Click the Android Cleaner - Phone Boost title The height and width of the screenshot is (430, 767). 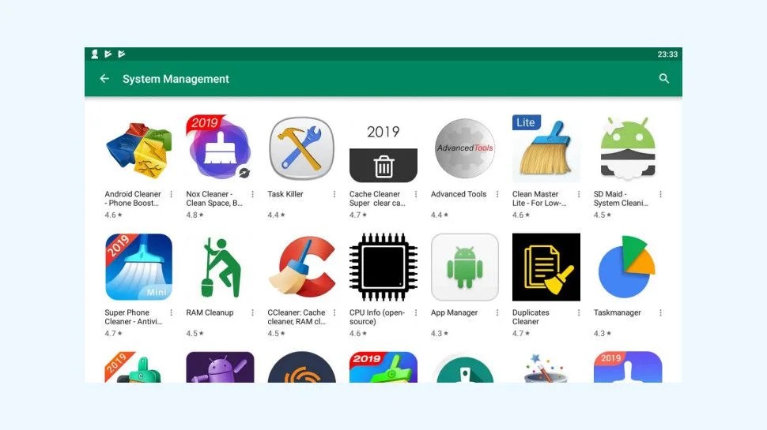tap(133, 199)
